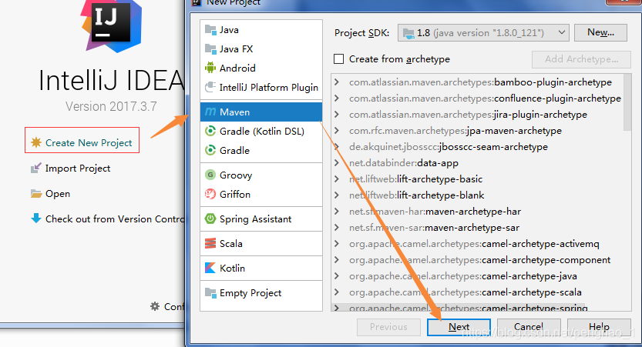Select Java in the project type list
Image resolution: width=642 pixels, height=347 pixels.
(x=261, y=30)
